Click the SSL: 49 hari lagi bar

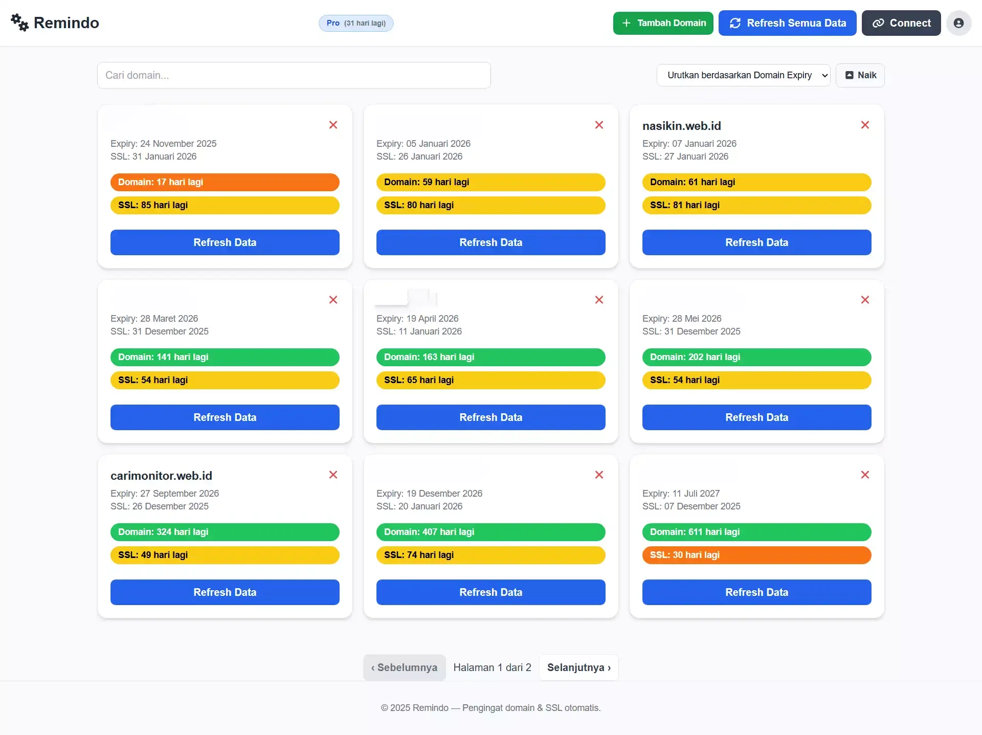[225, 555]
